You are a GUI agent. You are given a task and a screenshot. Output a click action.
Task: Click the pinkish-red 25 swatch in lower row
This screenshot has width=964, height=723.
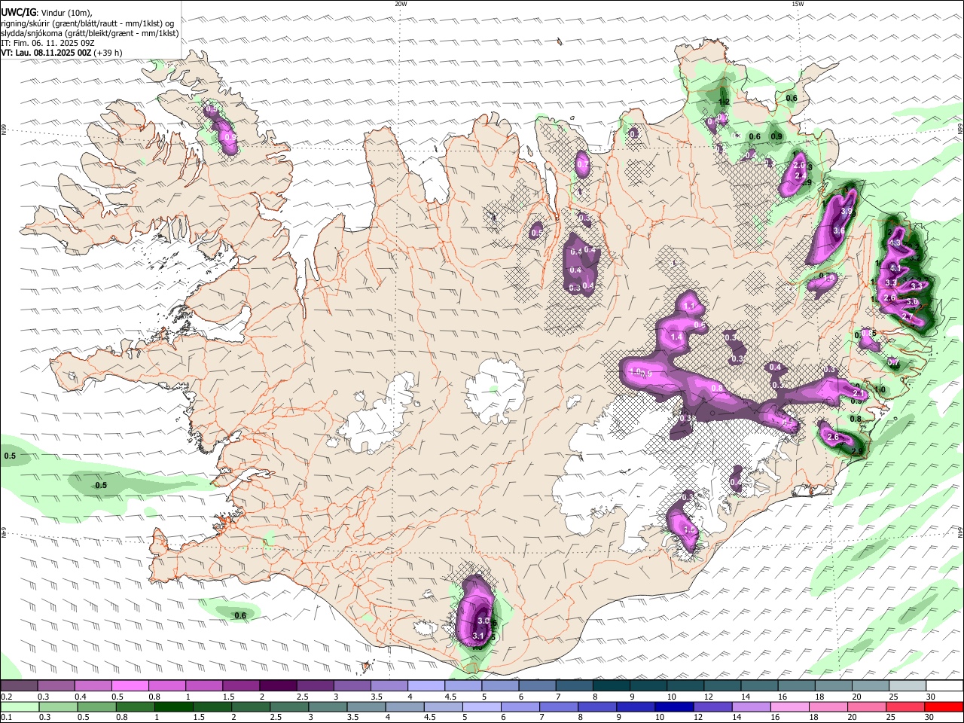[905, 707]
